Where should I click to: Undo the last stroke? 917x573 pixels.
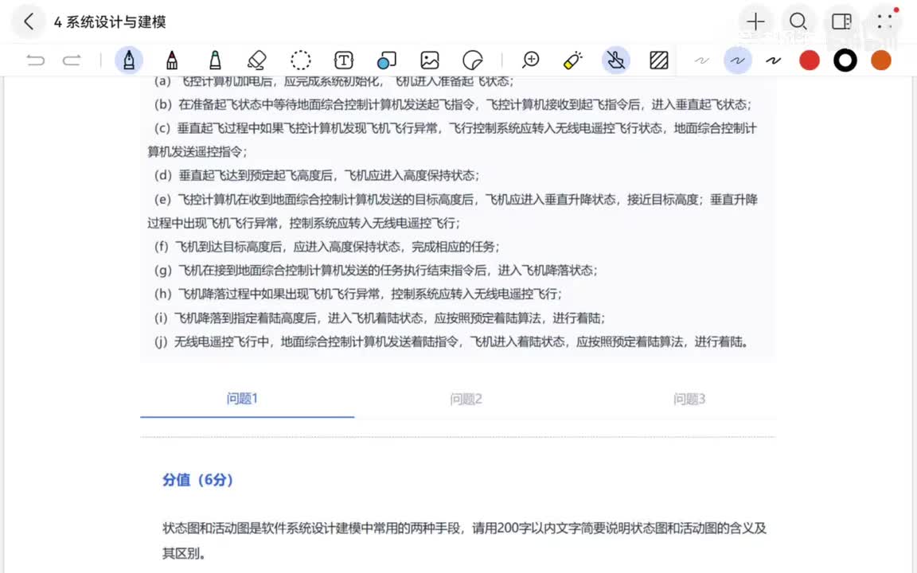pos(36,60)
